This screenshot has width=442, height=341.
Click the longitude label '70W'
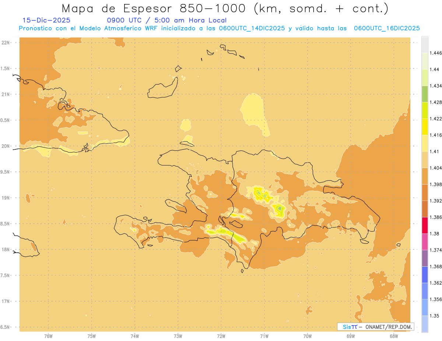point(308,336)
